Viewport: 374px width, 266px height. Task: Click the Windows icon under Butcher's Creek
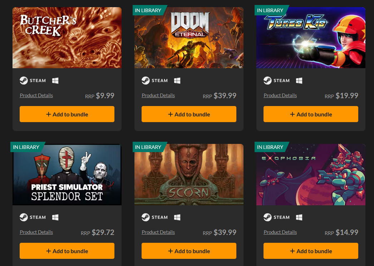55,81
